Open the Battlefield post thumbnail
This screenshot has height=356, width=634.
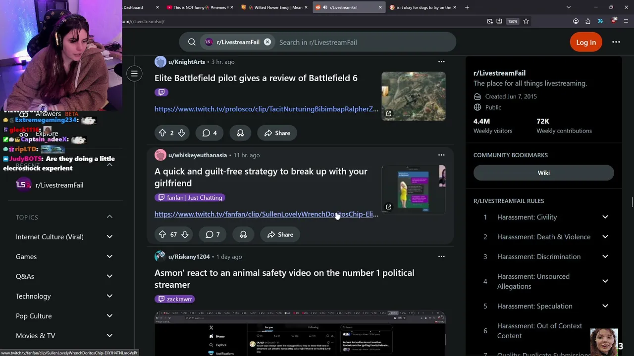(414, 96)
